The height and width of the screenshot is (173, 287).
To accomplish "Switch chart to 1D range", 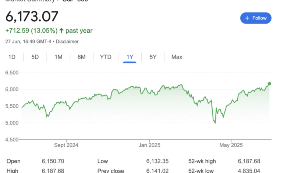I will pyautogui.click(x=12, y=57).
